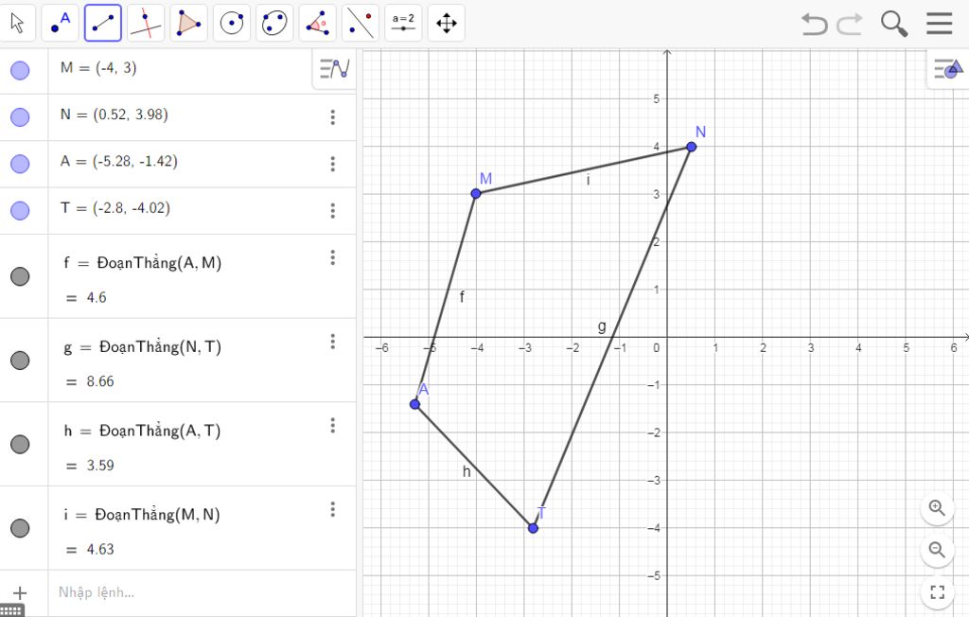969x617 pixels.
Task: Select the h = ĐoạnThẳng(A, T) definition
Action: (x=142, y=431)
